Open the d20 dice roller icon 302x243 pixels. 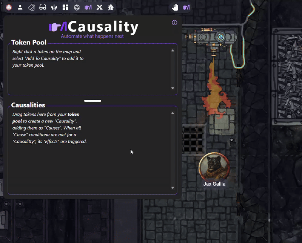pyautogui.click(x=77, y=8)
